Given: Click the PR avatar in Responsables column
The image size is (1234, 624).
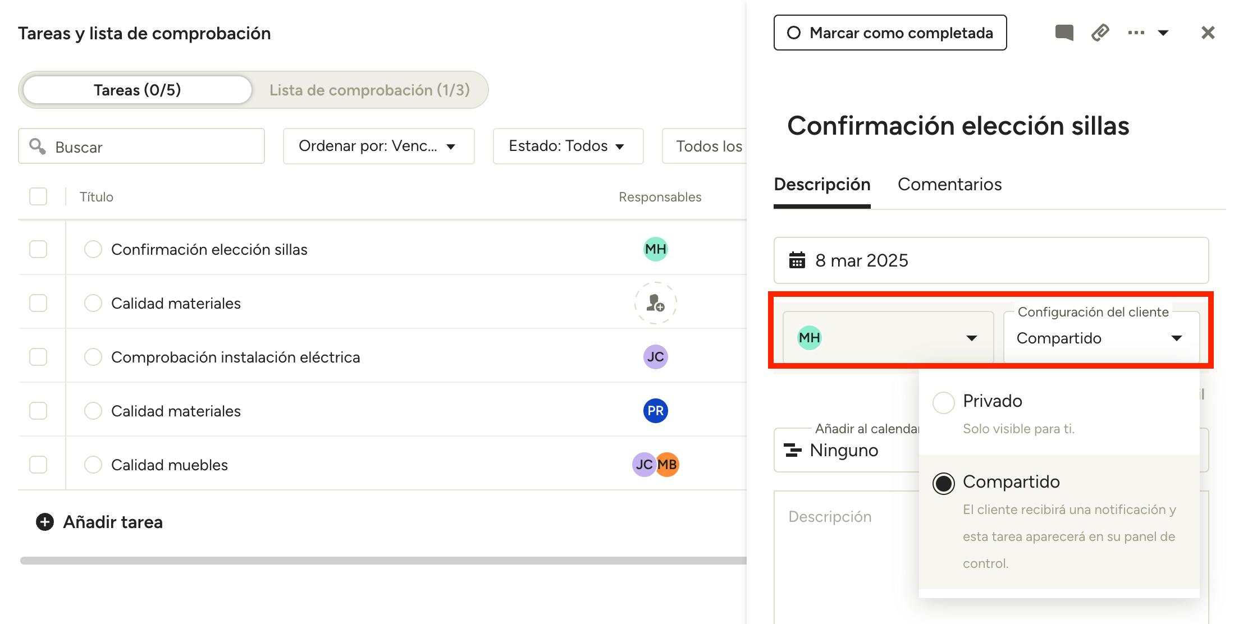Looking at the screenshot, I should 655,411.
